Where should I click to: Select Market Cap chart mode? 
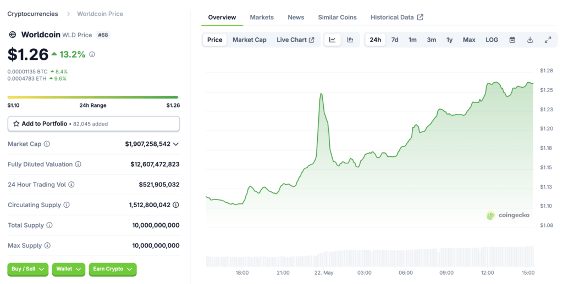(250, 40)
